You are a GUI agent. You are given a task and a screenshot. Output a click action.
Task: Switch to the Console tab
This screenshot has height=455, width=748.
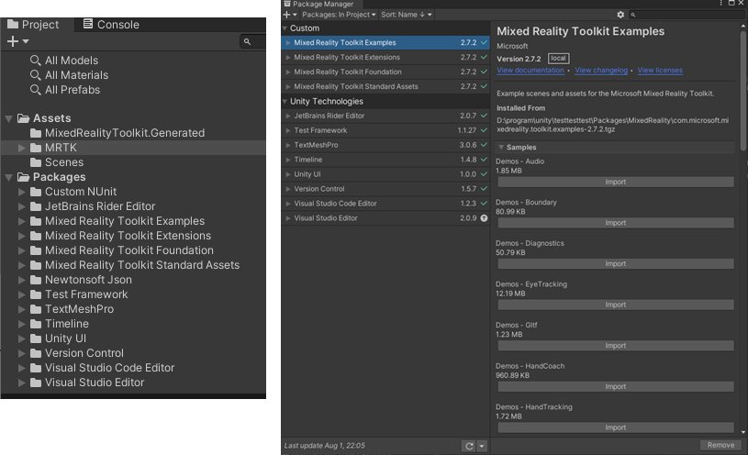click(x=111, y=25)
